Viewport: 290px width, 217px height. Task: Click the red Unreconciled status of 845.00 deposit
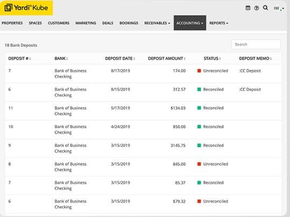point(213,164)
